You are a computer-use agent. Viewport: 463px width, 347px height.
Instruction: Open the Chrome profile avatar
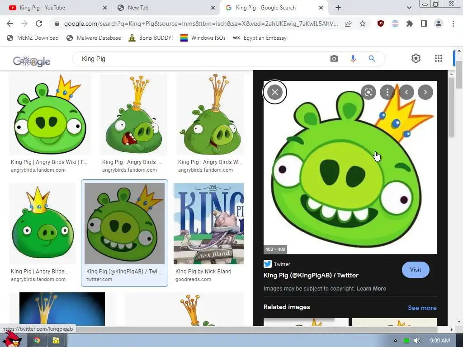click(x=439, y=23)
